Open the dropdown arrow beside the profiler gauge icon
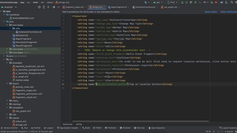The width and height of the screenshot is (237, 133). (207, 3)
